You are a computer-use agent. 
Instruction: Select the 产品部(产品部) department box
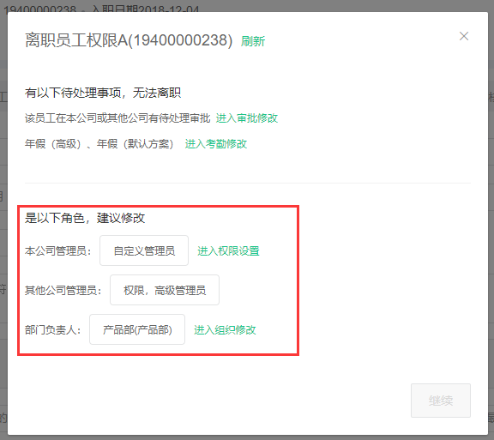coord(137,329)
